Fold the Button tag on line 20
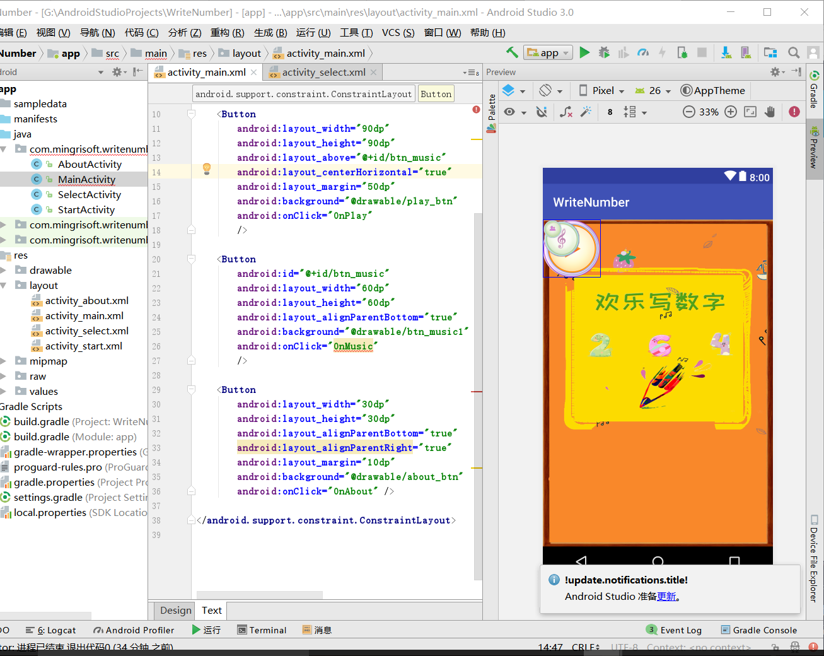 click(191, 259)
